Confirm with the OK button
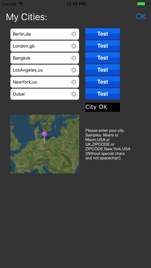151x268 pixels. point(141,16)
